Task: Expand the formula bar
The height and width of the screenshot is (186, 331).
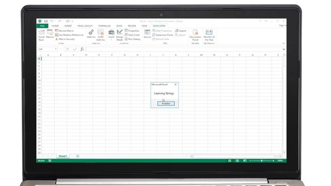Action: click(284, 49)
